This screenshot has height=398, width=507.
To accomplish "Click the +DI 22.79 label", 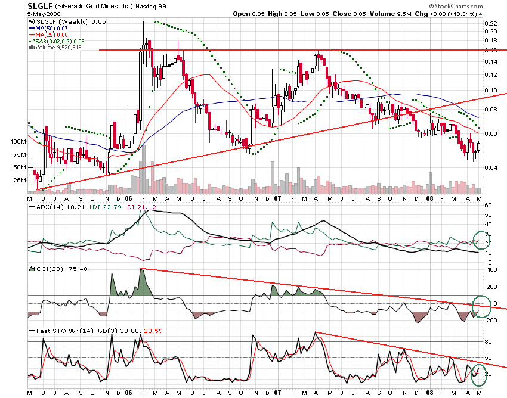I will (x=104, y=207).
